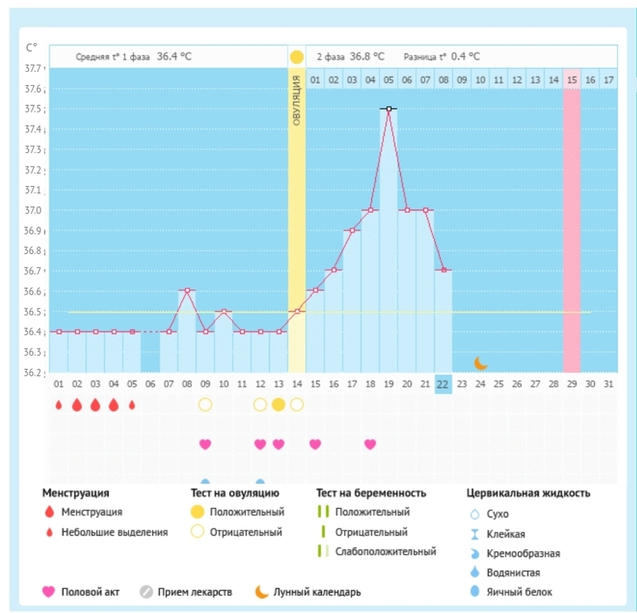637x613 pixels.
Task: Click the moon icon on chart day 24
Action: pos(481,362)
